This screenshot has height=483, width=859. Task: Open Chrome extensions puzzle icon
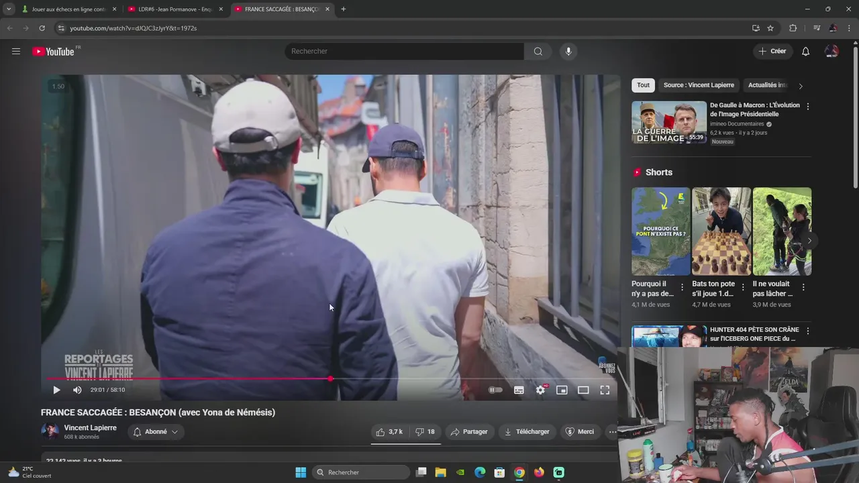[x=793, y=28]
